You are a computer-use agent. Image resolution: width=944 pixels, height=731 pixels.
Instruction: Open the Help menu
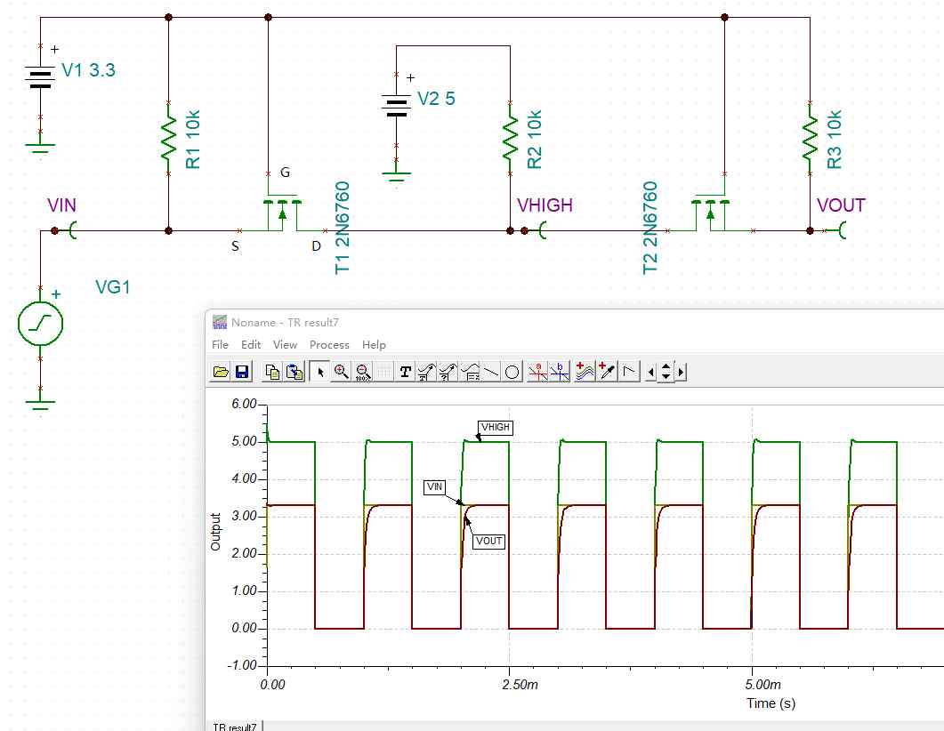point(374,345)
